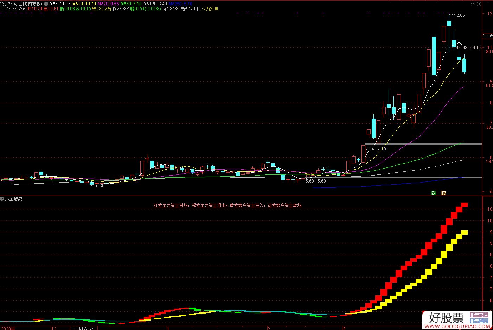Click the 资金增减 sub-indicator name

(x=14, y=199)
